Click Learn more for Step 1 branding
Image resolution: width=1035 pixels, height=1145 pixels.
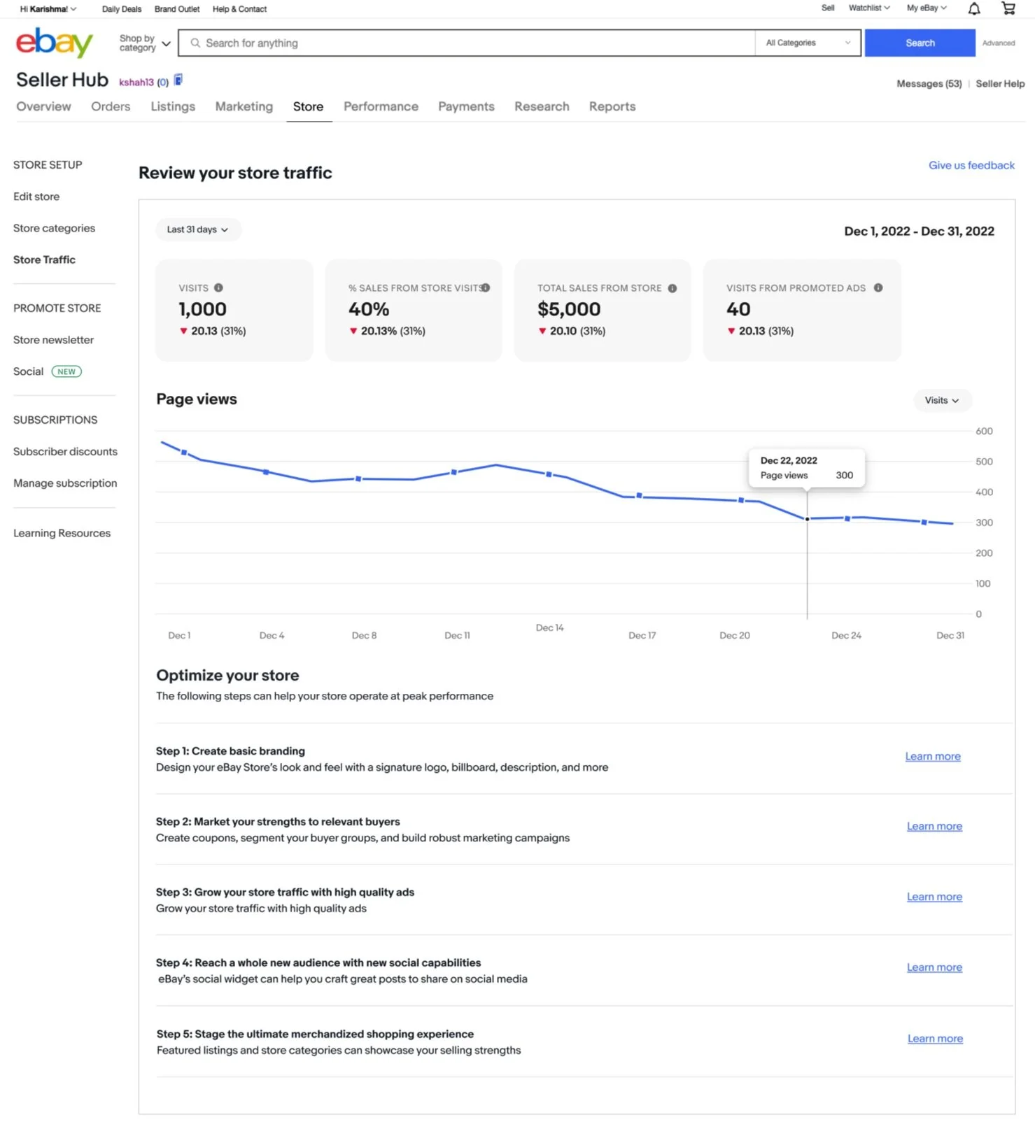pos(933,756)
